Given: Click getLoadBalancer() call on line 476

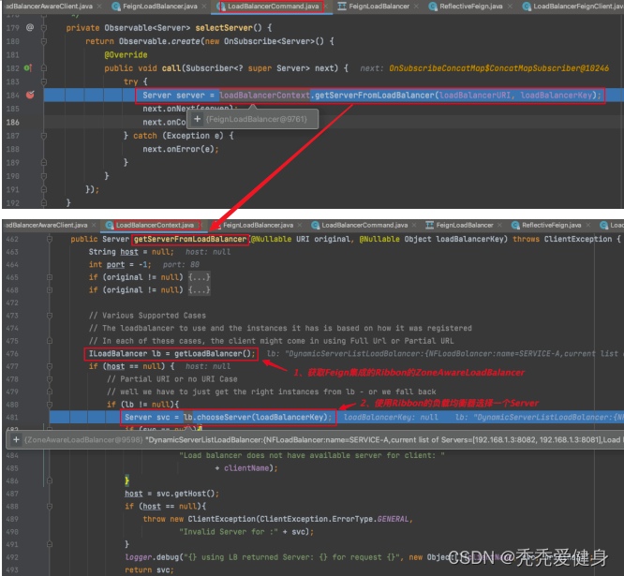Looking at the screenshot, I should pyautogui.click(x=215, y=354).
